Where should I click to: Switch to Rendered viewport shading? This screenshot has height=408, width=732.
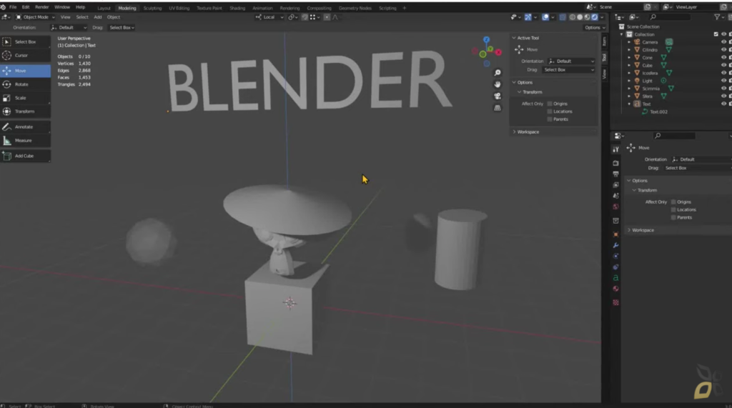coord(595,17)
